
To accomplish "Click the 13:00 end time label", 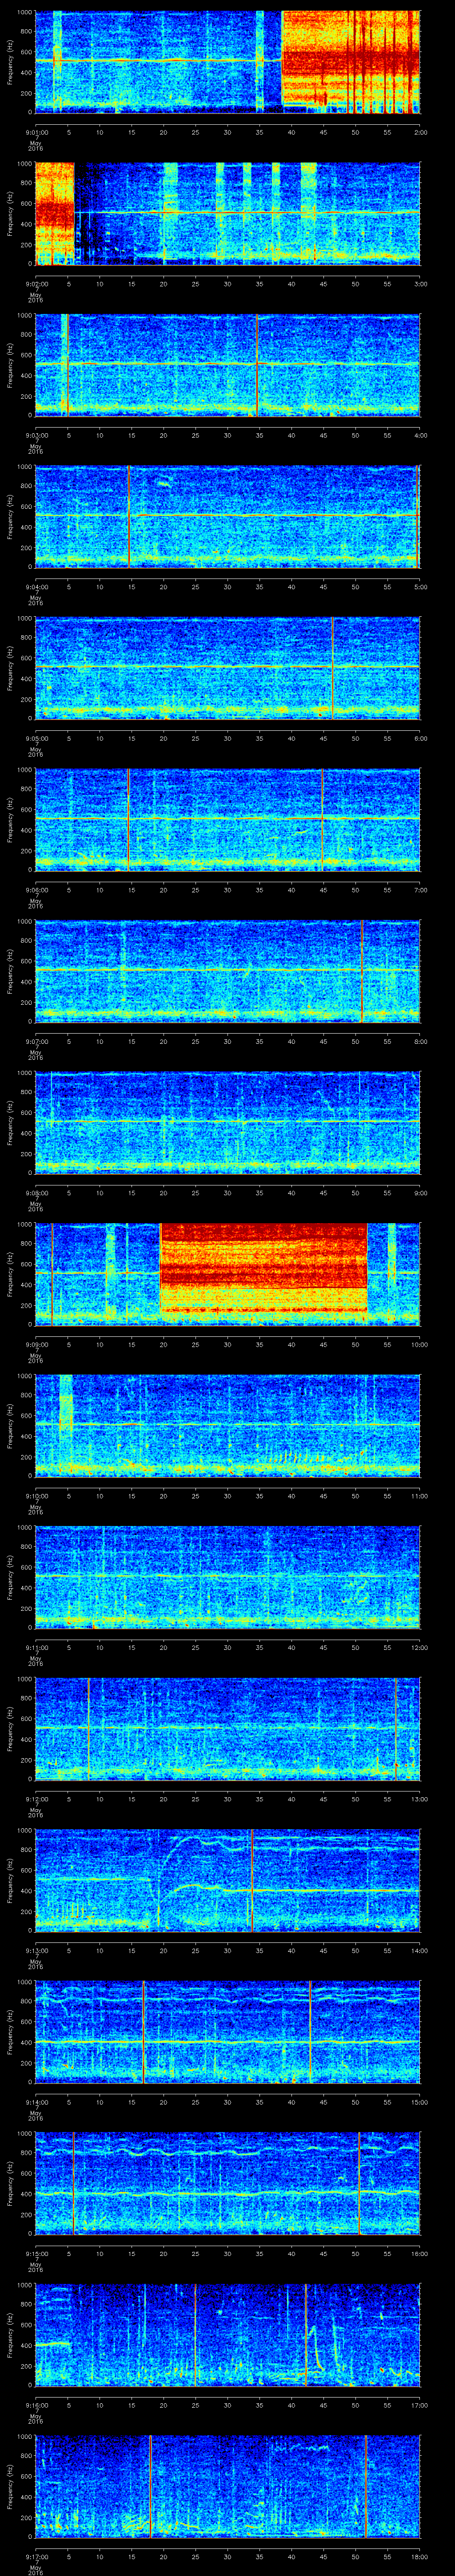I will tap(420, 1799).
